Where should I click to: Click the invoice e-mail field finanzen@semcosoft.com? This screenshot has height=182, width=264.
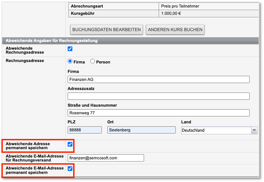pos(106,158)
